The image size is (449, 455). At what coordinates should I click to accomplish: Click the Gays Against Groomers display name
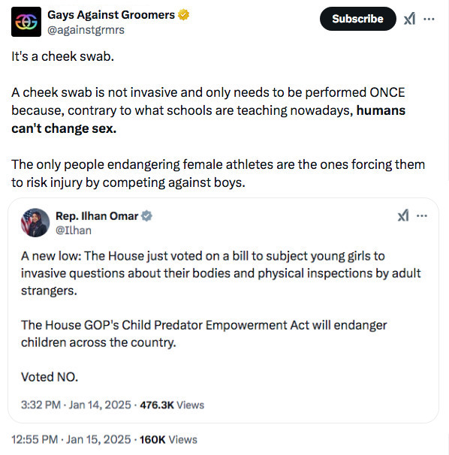point(111,15)
